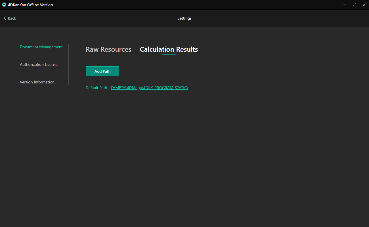Click the teal underline beneath Calculation Results
The width and height of the screenshot is (369, 227).
[169, 55]
